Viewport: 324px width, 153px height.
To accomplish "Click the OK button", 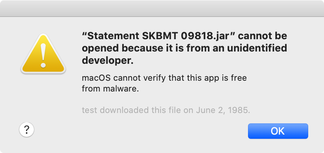I will point(278,131).
